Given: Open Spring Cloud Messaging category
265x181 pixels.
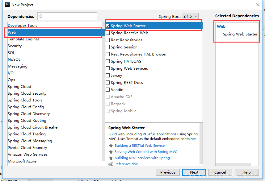Looking at the screenshot, I should (x=55, y=141).
